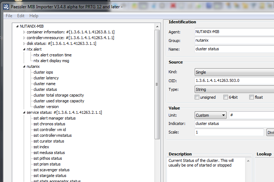Select sst pithos status

[x=48, y=159]
